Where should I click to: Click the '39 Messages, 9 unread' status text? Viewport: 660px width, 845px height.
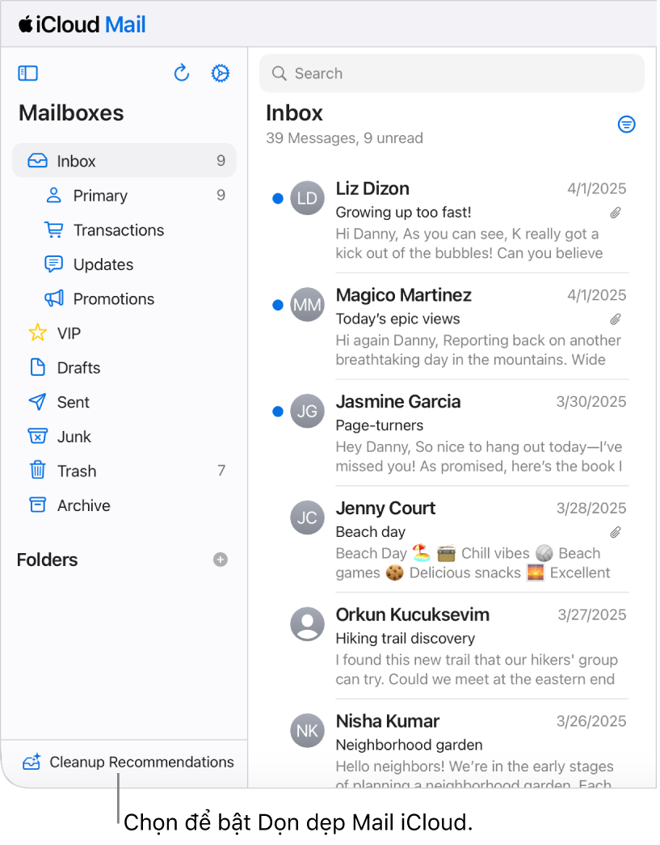(344, 138)
